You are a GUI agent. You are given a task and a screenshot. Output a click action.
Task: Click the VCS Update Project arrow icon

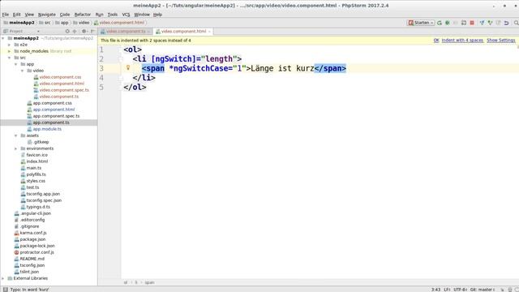[x=482, y=23]
